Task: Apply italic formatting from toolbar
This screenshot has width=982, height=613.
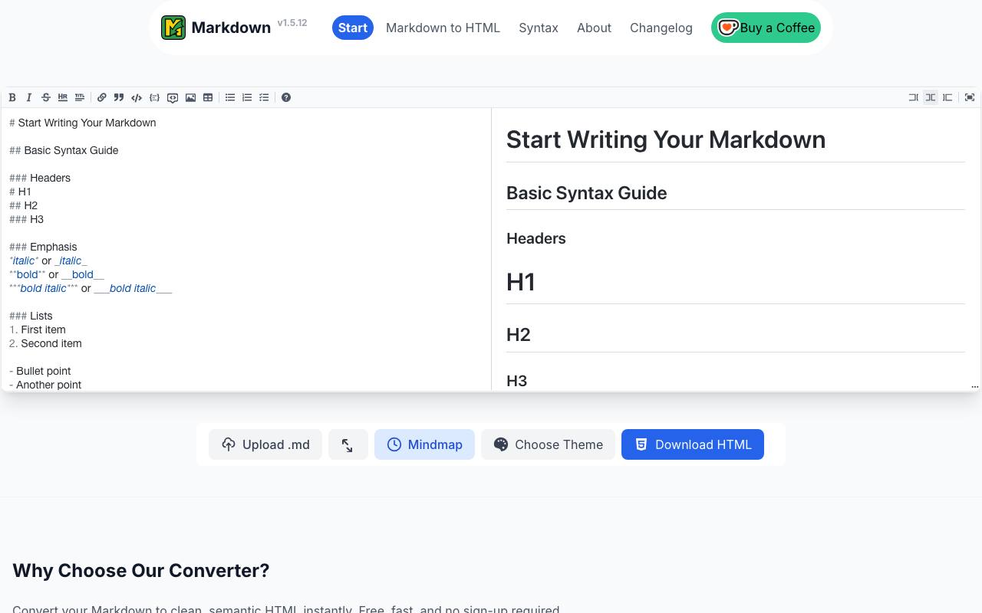Action: [29, 97]
